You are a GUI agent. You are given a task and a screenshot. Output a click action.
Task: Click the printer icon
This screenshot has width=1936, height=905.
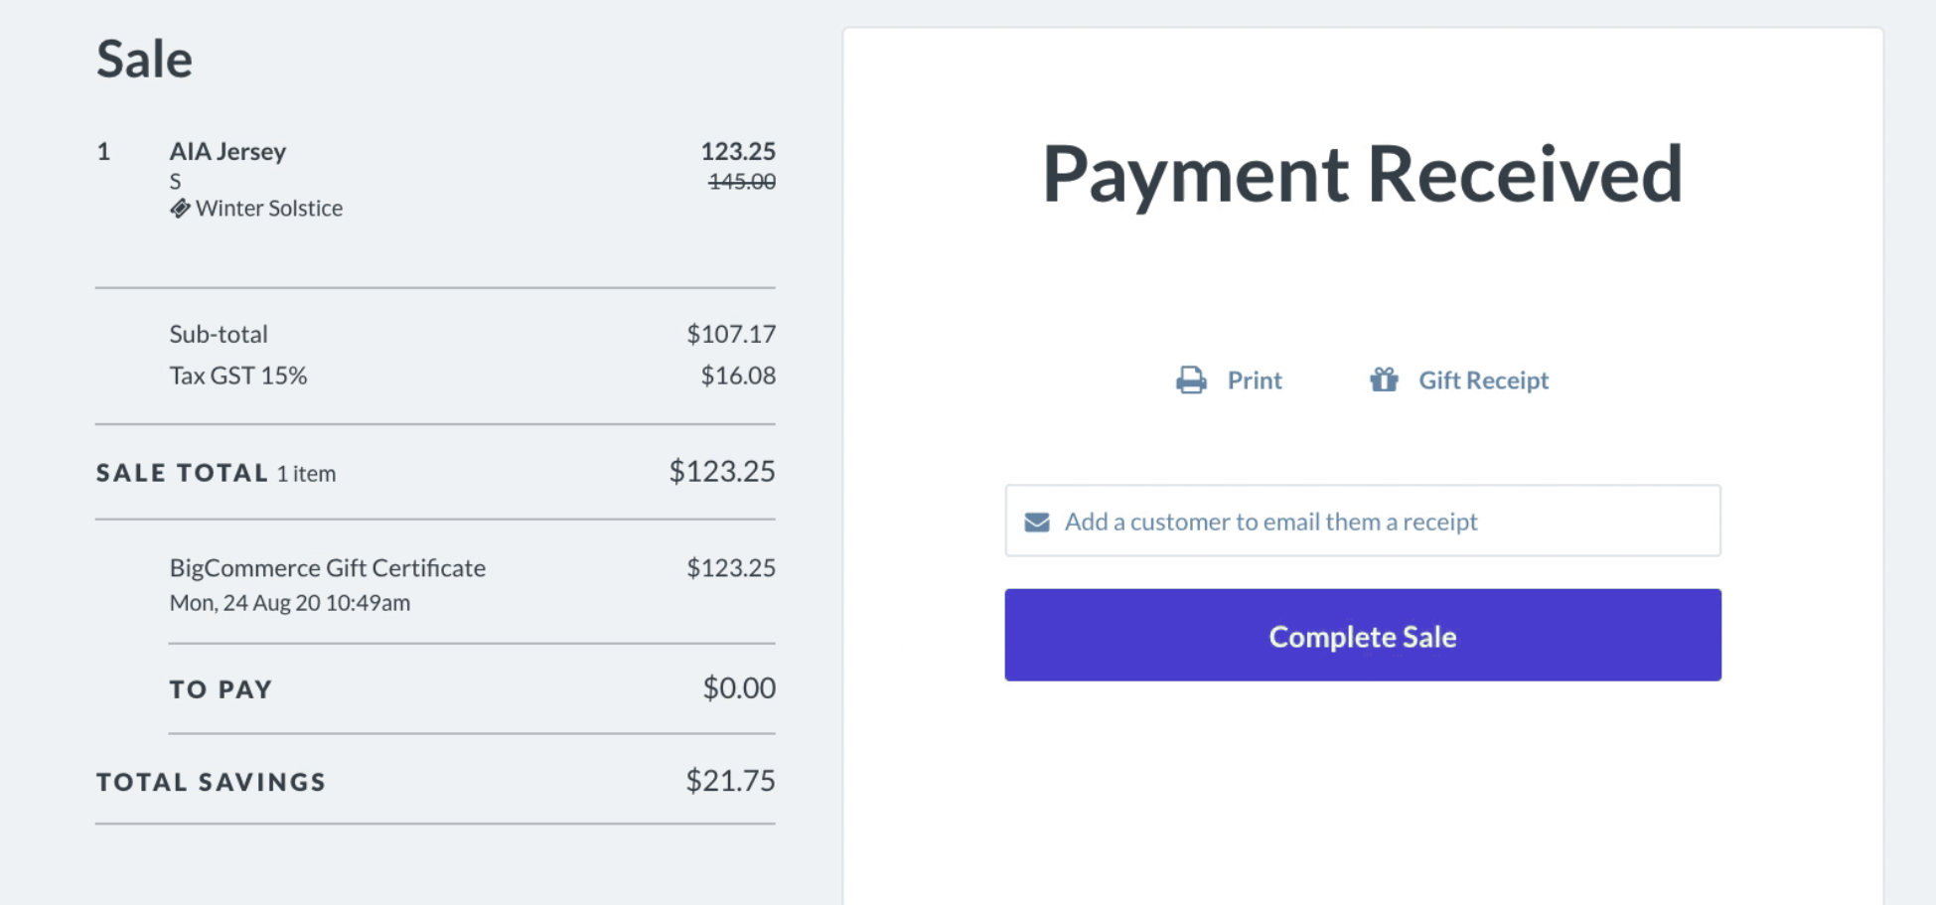pyautogui.click(x=1191, y=380)
